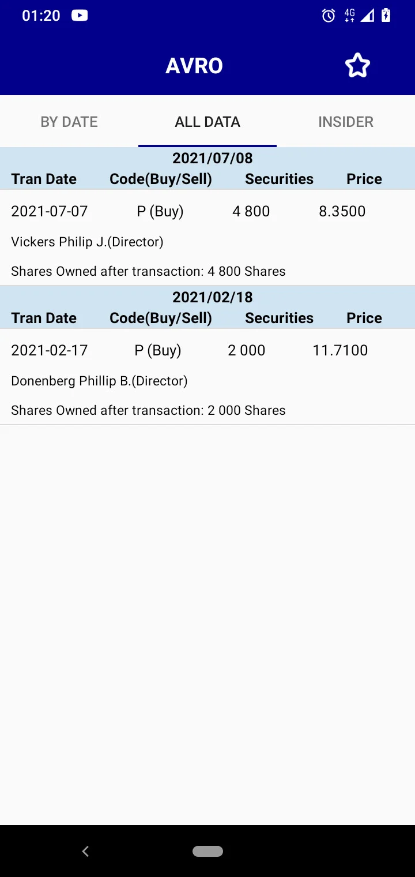Tap the 2021-07-07 transaction date

pyautogui.click(x=50, y=211)
